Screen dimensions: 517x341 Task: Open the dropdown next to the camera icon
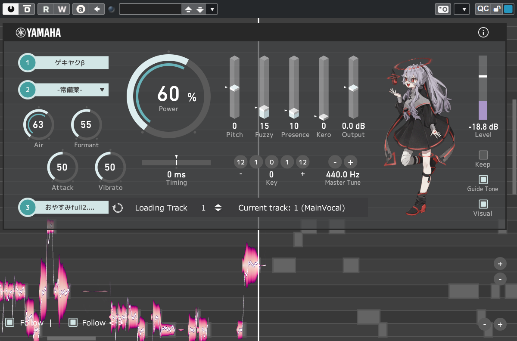tap(462, 9)
